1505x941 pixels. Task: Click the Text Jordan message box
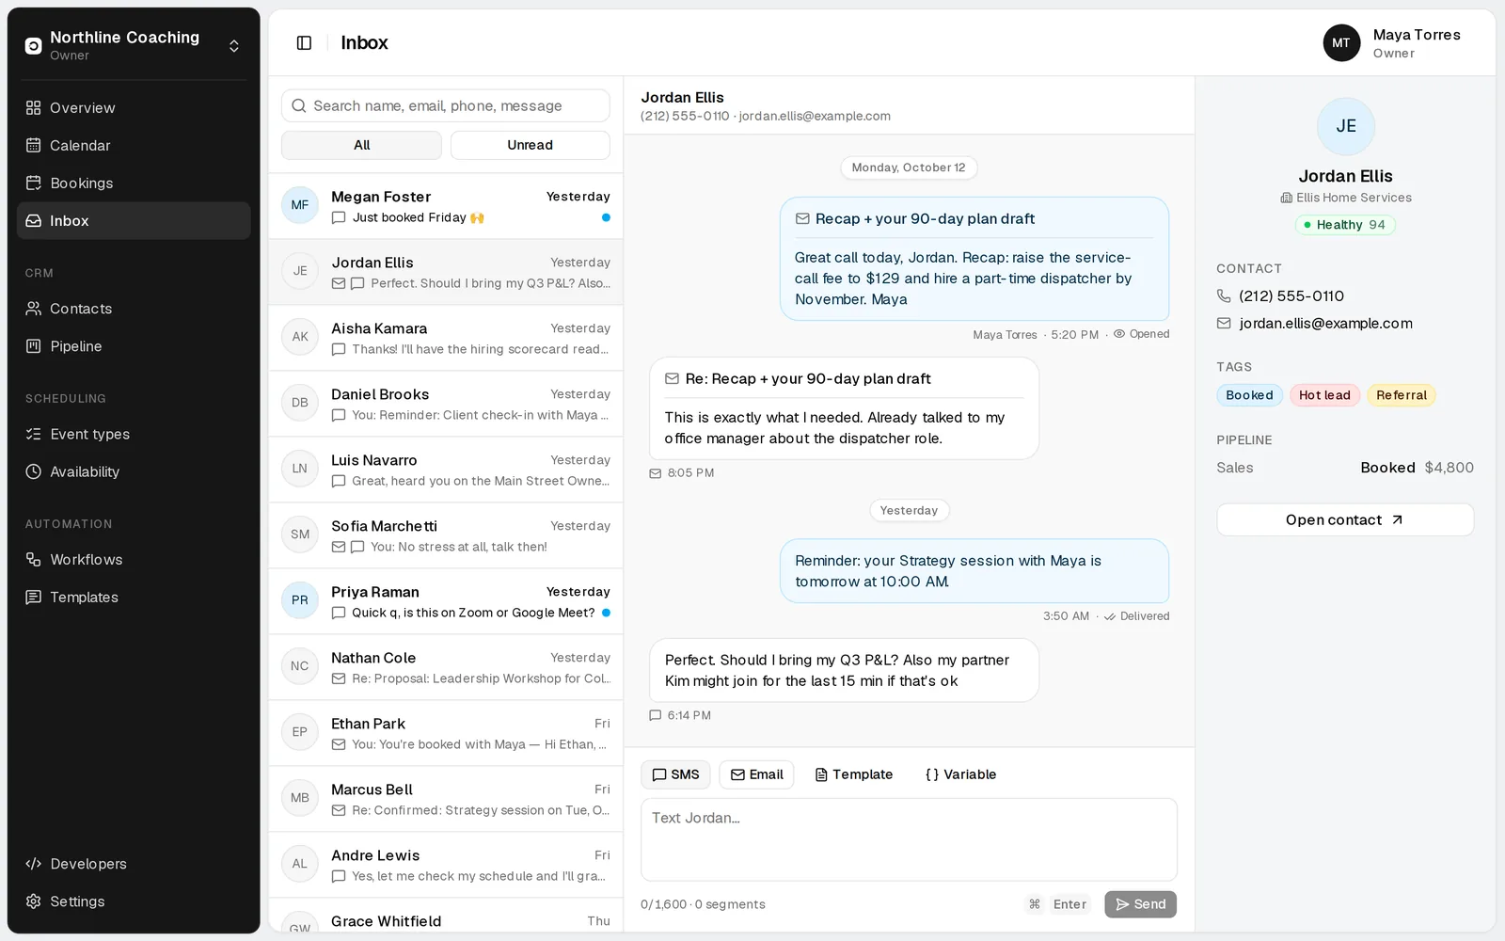(x=909, y=839)
